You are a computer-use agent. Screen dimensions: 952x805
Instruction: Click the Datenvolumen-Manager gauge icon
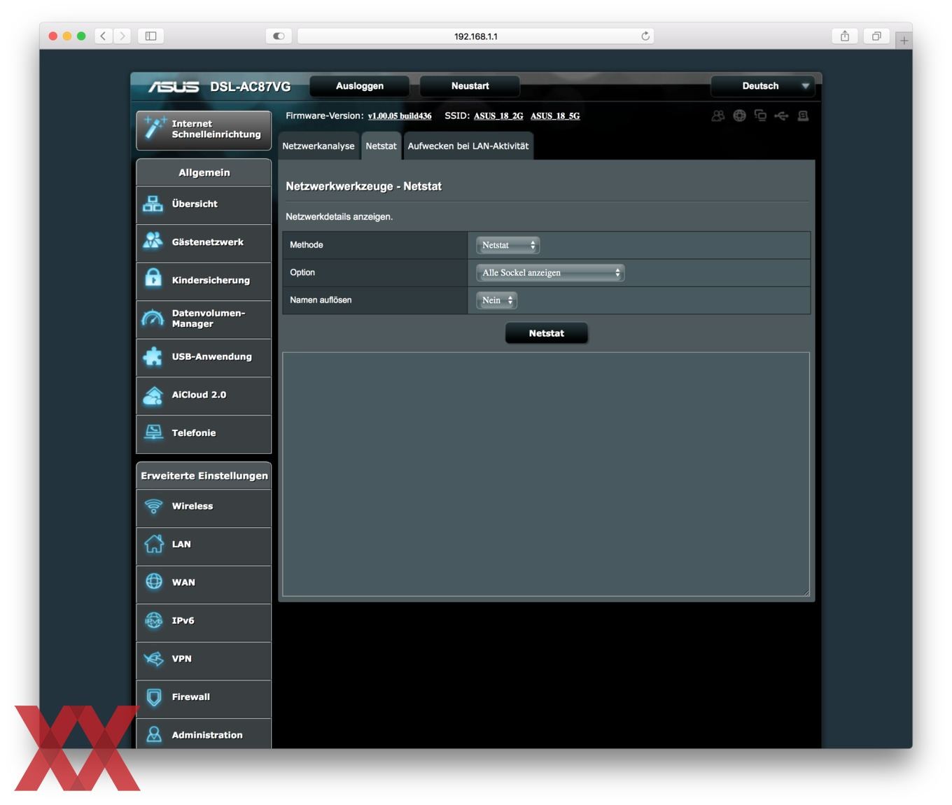pos(153,318)
